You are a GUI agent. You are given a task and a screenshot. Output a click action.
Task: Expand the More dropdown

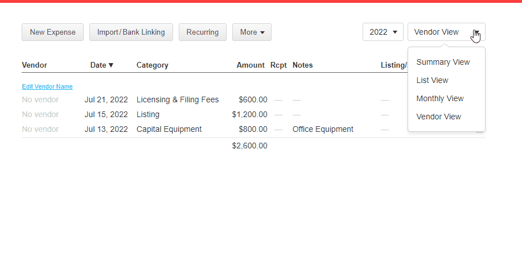point(252,32)
